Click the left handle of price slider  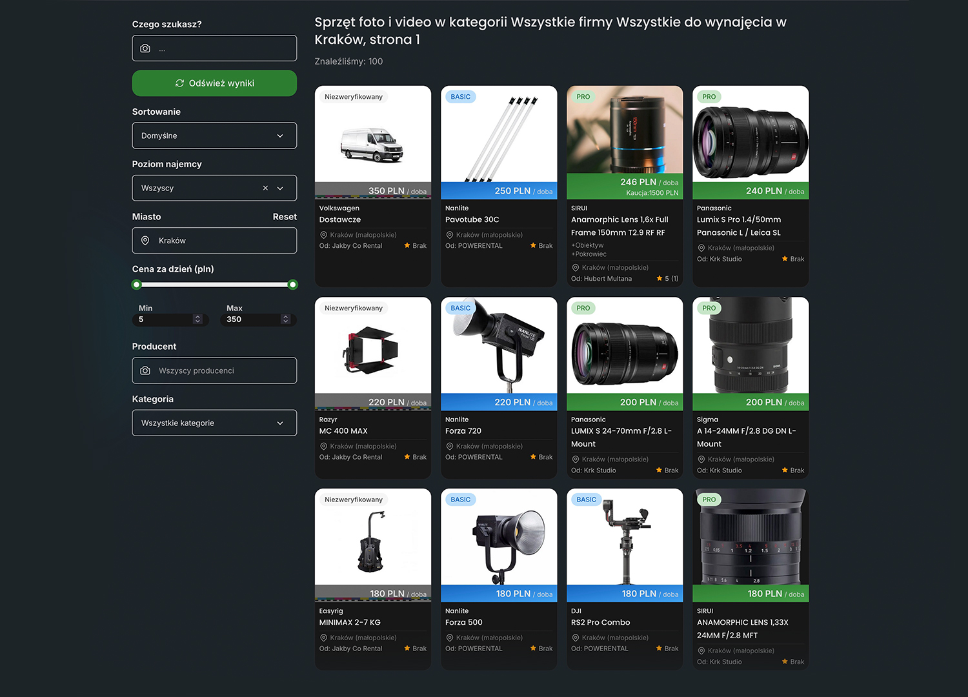[x=136, y=285]
